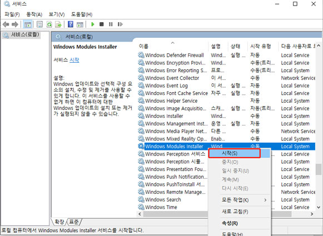Click gear icon of Windows Time
The image size is (323, 236).
(x=141, y=207)
